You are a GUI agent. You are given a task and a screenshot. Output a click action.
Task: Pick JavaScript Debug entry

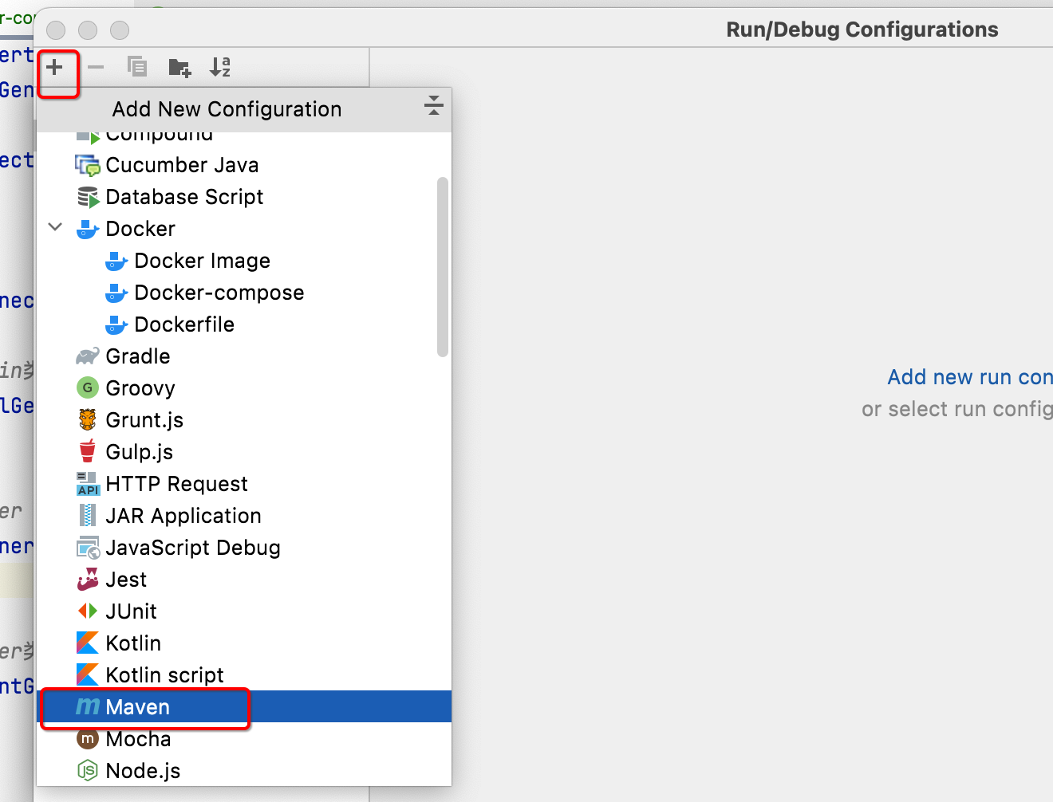244,548
